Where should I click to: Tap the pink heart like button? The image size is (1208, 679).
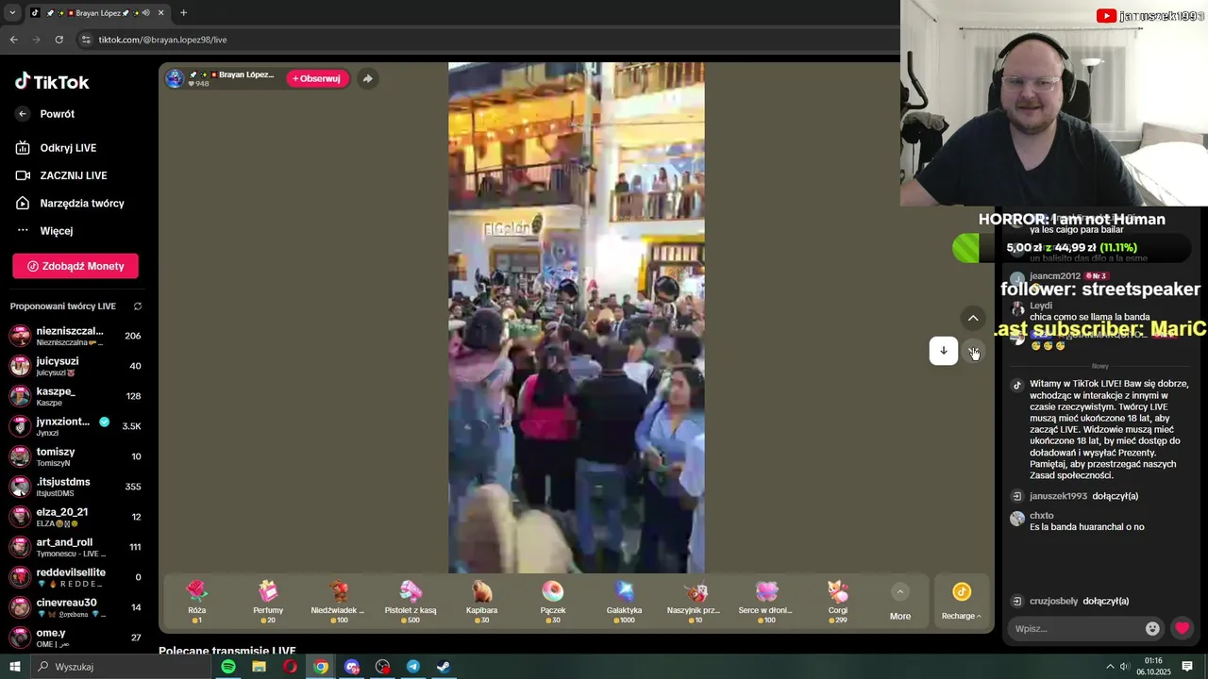[x=1182, y=628]
